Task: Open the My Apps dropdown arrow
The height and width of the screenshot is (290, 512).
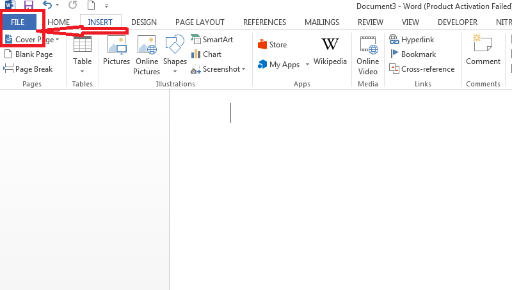Action: tap(307, 65)
